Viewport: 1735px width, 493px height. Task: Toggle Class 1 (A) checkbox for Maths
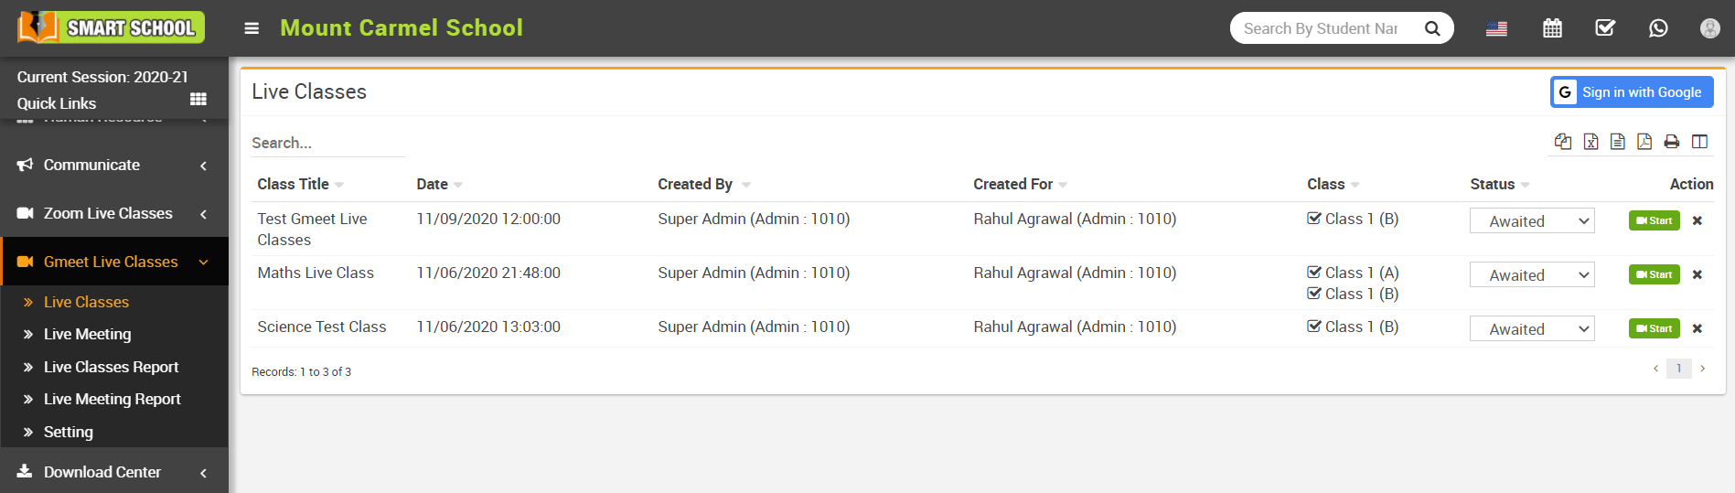coord(1314,273)
